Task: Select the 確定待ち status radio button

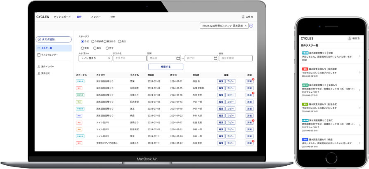Action: click(x=105, y=41)
